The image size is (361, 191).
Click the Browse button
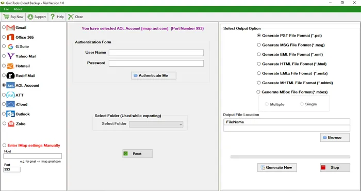point(335,137)
